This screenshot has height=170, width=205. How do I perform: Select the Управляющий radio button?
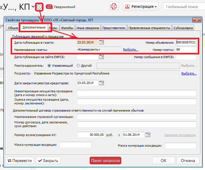point(49,66)
